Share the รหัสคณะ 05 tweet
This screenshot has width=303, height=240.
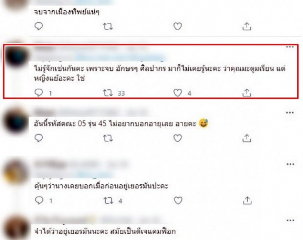point(247,138)
